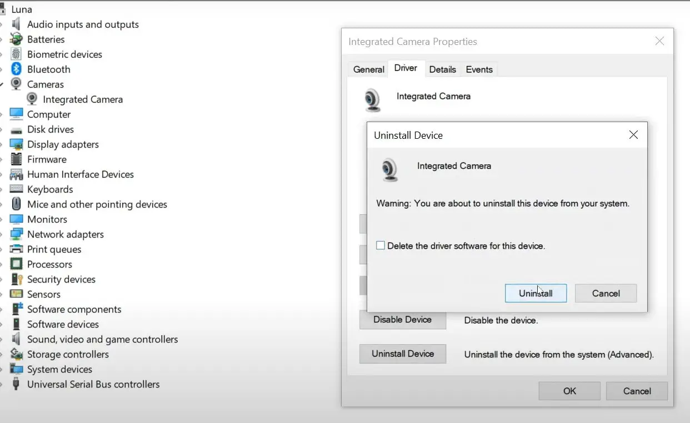690x423 pixels.
Task: Select the Network adapters label
Action: point(66,234)
